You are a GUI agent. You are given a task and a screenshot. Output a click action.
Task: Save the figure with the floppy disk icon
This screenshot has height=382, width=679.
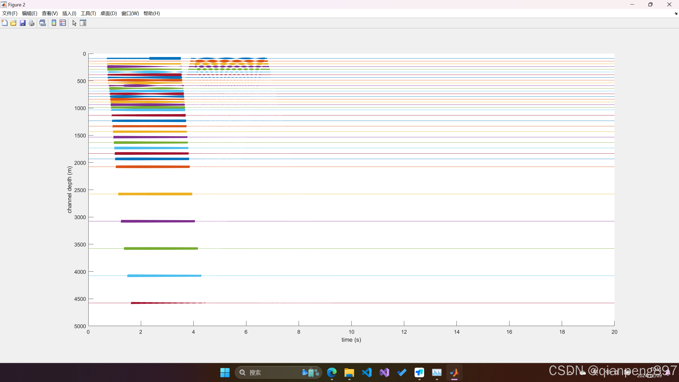click(x=23, y=23)
